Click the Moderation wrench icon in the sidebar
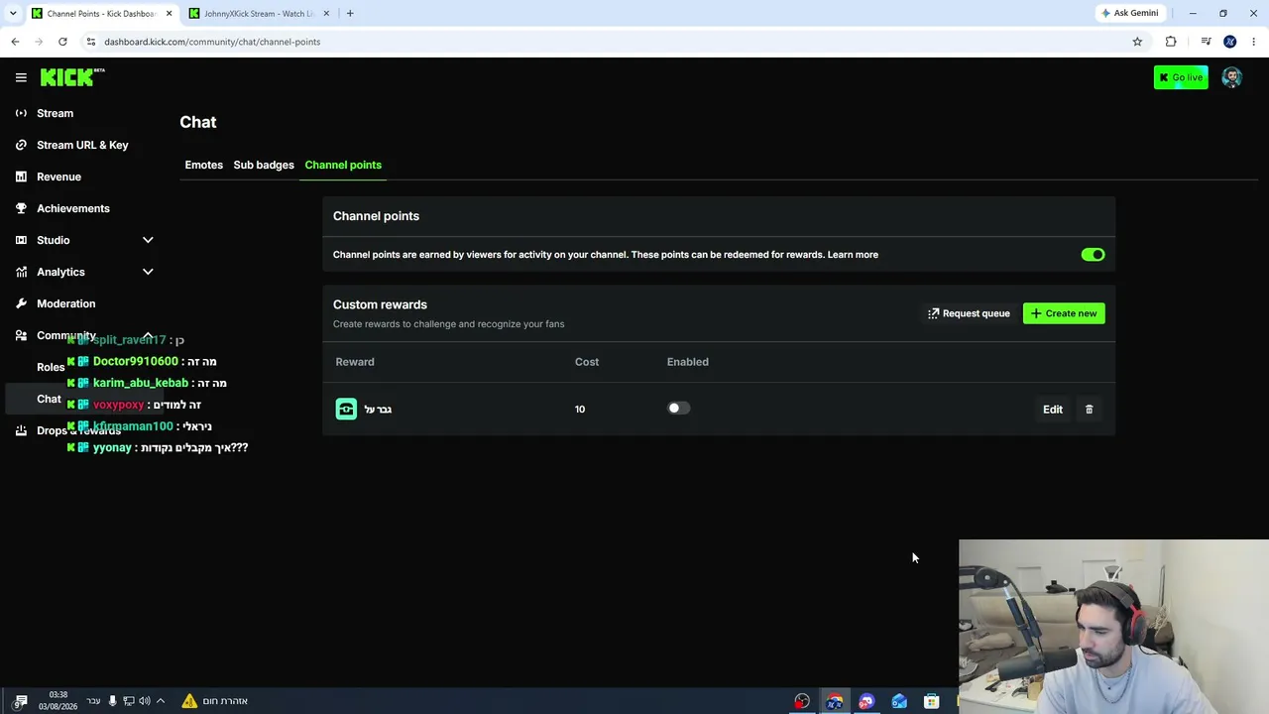Screen dimensions: 1269x714 [x=21, y=303]
